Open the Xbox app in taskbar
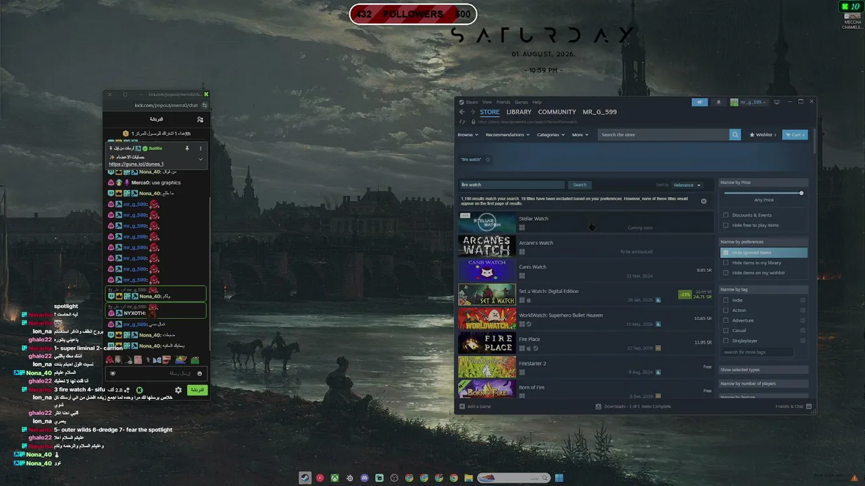 pos(335,478)
